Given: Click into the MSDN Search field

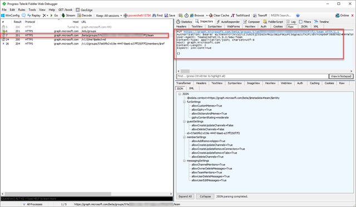Looking at the screenshot, I should pos(282,16).
